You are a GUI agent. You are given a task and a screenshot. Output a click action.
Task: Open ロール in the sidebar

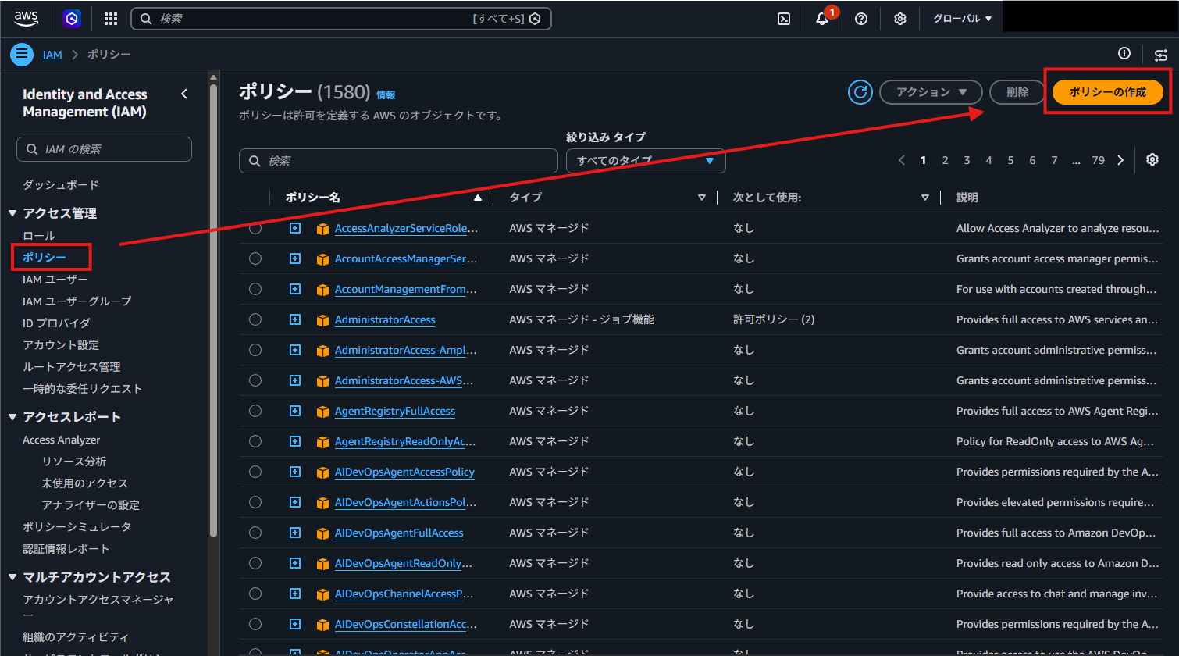(x=39, y=235)
